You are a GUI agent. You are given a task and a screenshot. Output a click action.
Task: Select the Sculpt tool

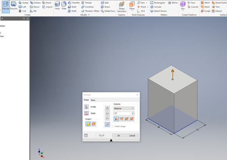pyautogui.click(x=205, y=11)
